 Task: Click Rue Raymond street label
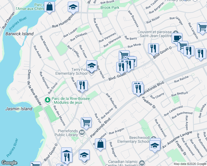click(44, 80)
